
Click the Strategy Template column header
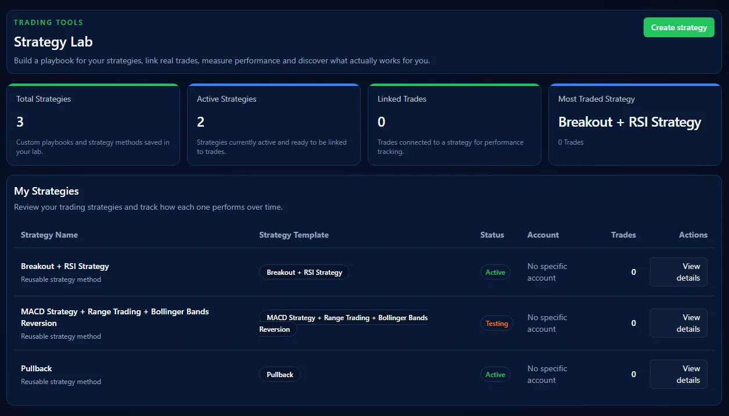294,235
